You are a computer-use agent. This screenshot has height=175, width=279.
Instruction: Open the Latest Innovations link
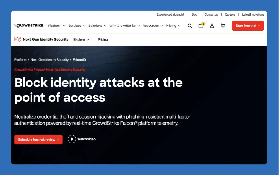(x=253, y=14)
